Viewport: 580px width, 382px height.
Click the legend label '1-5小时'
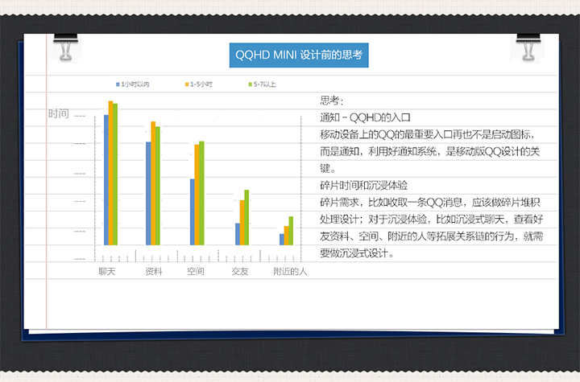click(201, 84)
